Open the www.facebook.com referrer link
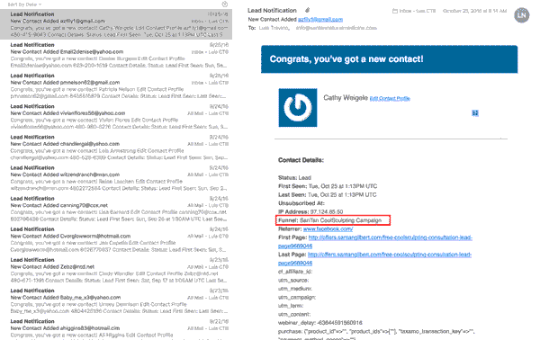 click(328, 228)
